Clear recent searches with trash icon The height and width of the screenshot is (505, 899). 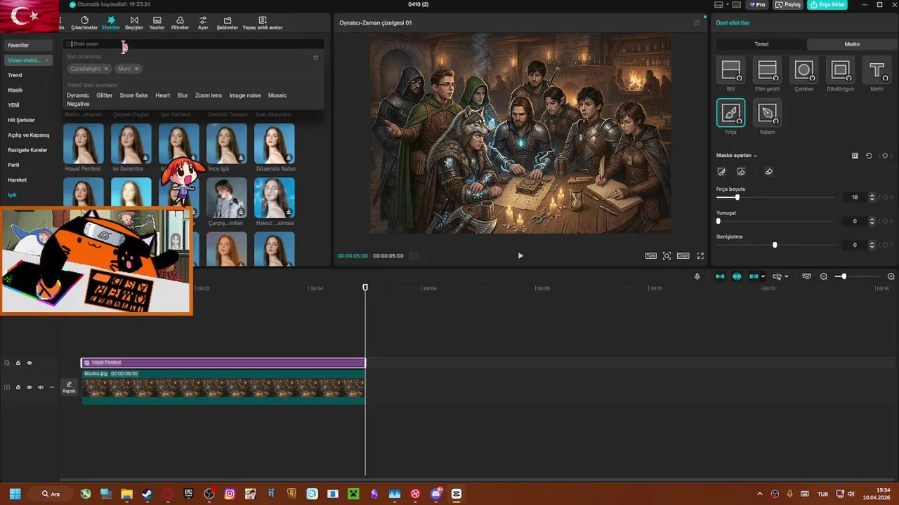pos(315,58)
